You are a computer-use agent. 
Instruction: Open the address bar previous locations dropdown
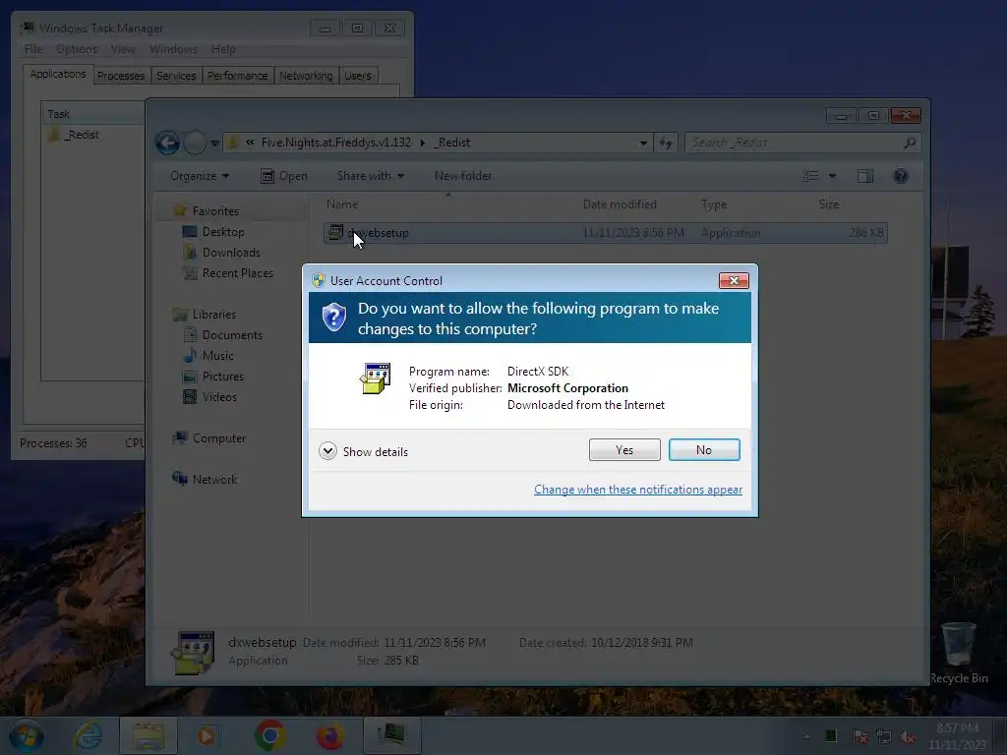[x=643, y=144]
